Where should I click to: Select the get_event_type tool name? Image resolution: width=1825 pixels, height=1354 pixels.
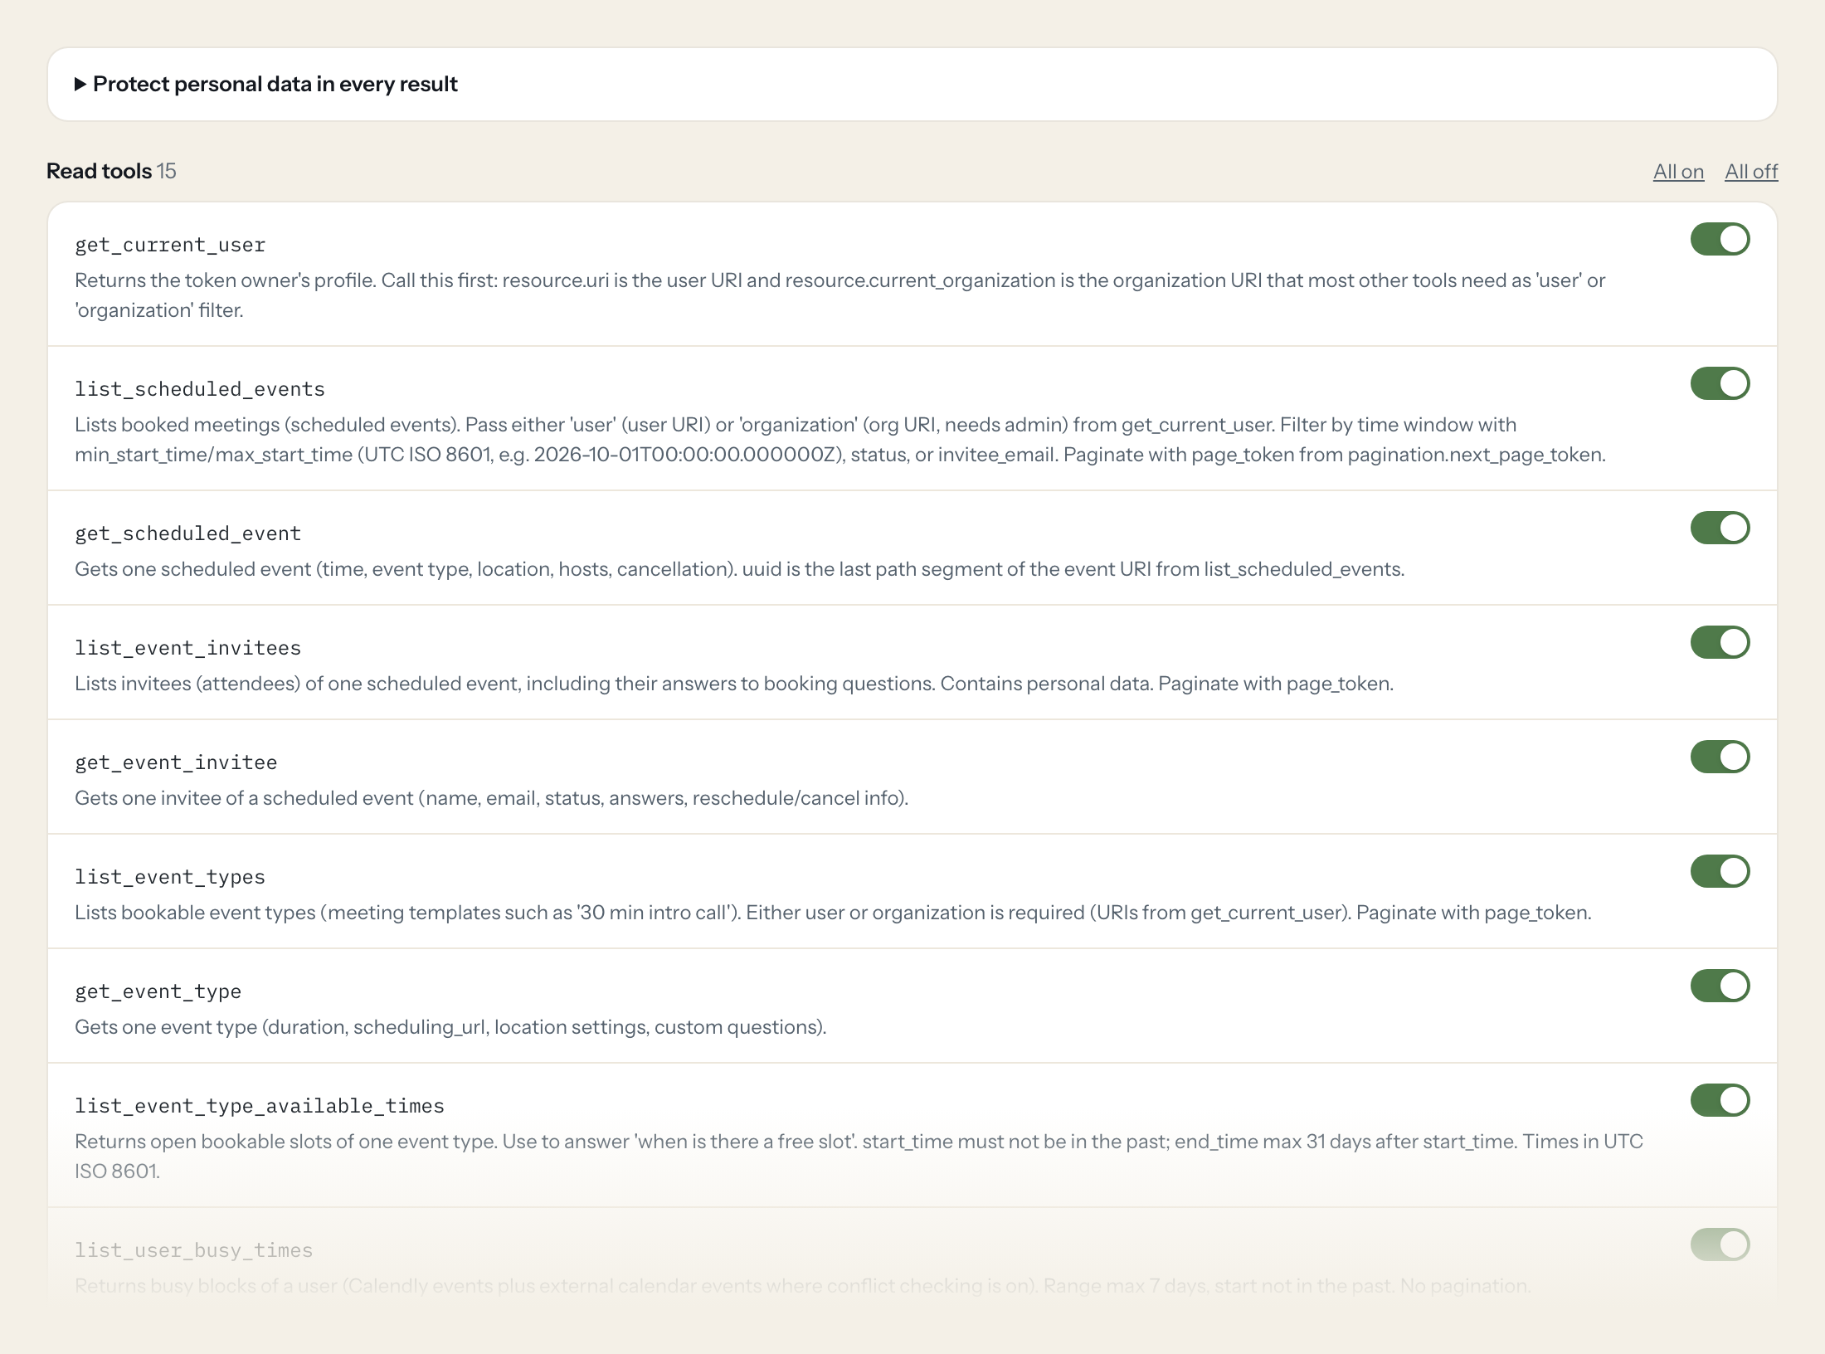coord(158,991)
